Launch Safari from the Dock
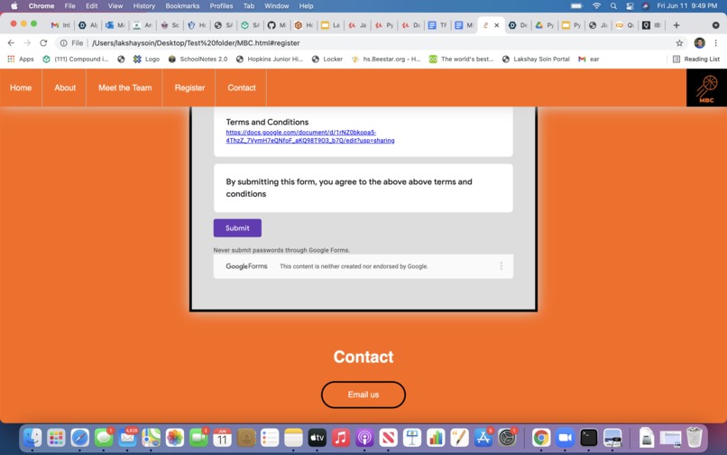727x455 pixels. tap(79, 437)
